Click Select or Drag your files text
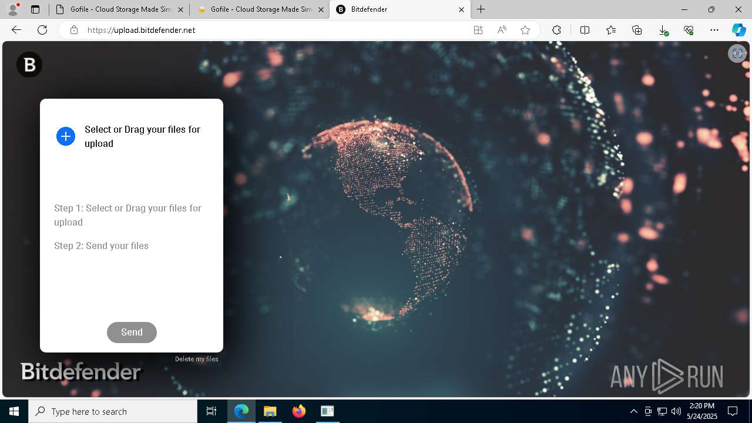The width and height of the screenshot is (752, 423). pyautogui.click(x=142, y=136)
